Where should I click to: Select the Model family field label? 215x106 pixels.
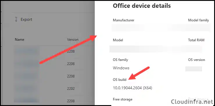[x=198, y=20]
